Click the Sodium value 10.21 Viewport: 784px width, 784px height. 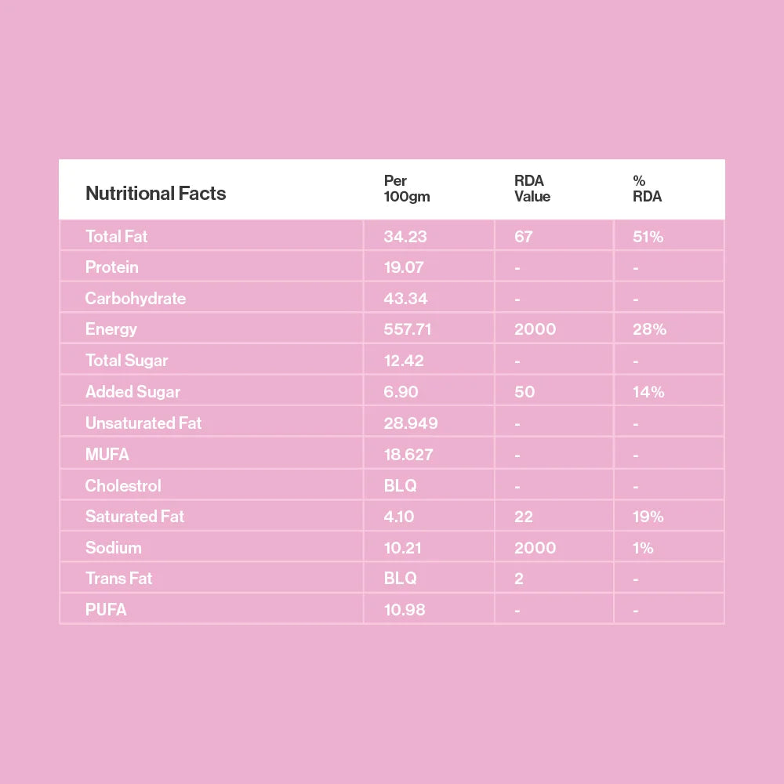[x=402, y=547]
